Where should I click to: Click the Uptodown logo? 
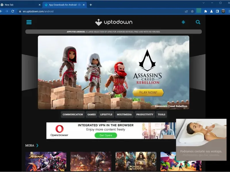pos(114,22)
